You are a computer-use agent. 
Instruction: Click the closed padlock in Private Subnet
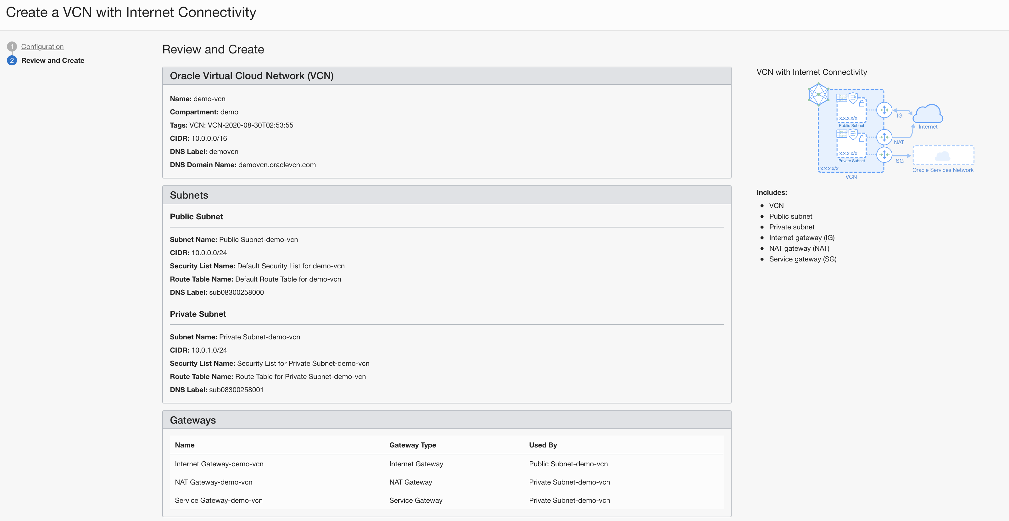coord(862,138)
